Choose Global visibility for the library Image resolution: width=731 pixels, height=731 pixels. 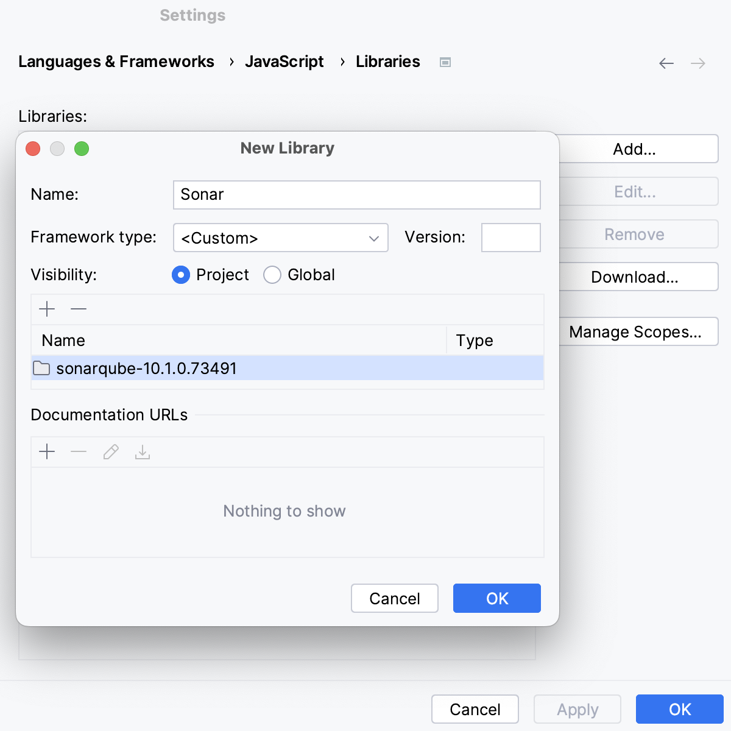(x=272, y=275)
